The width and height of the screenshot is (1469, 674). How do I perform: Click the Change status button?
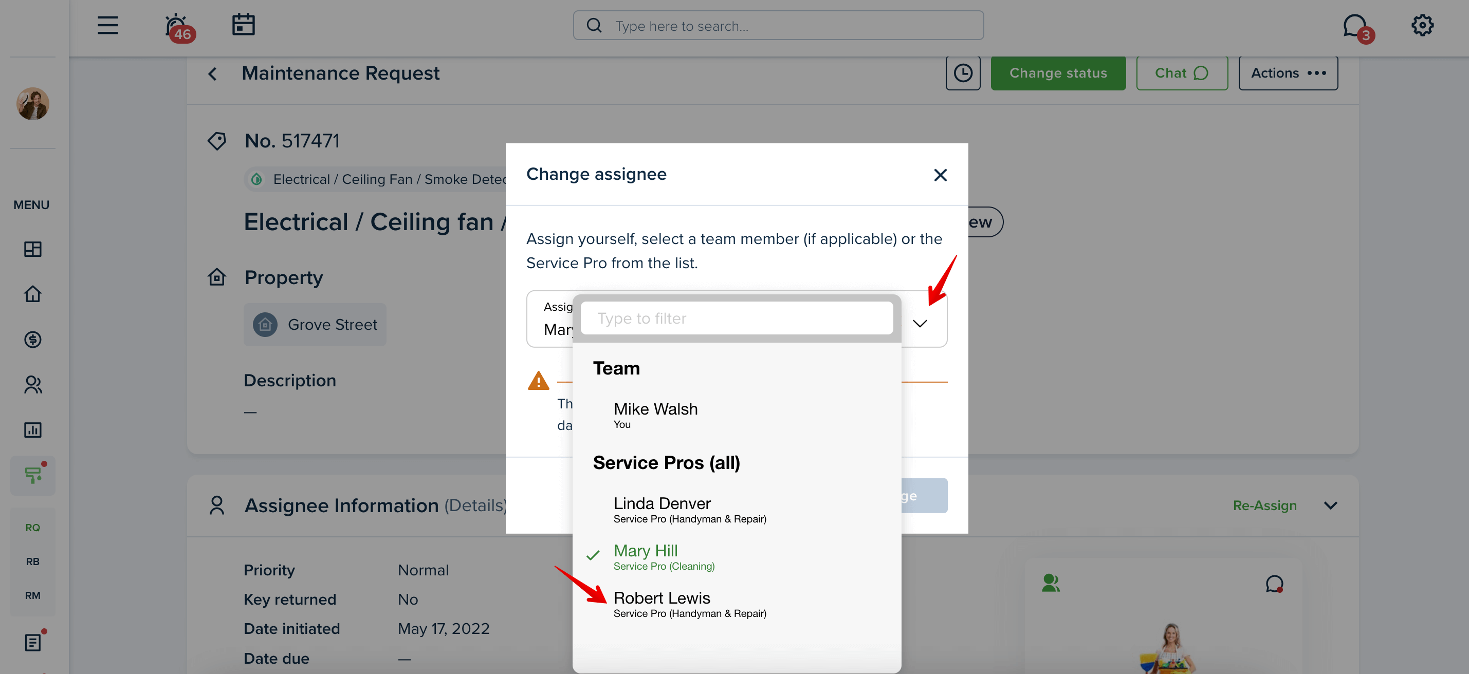[1058, 73]
